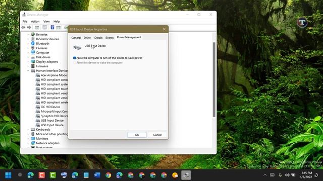Click the taskbar search circle icon
Screen dimensions: 323x181
[20, 175]
